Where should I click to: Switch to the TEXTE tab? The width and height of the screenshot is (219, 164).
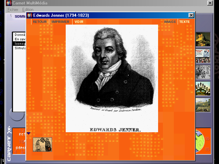pyautogui.click(x=184, y=22)
